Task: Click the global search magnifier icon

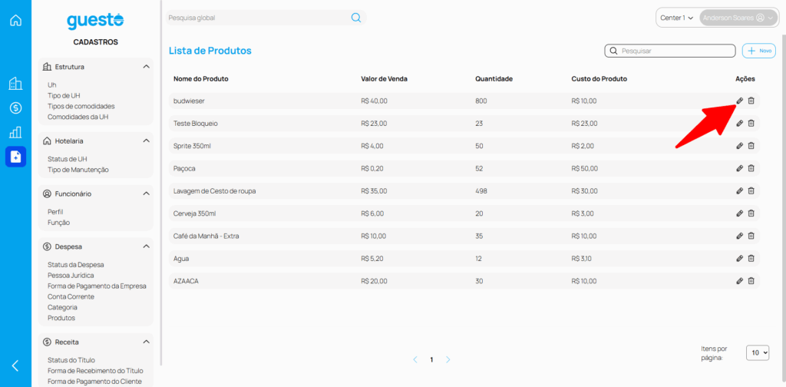Action: (x=356, y=18)
